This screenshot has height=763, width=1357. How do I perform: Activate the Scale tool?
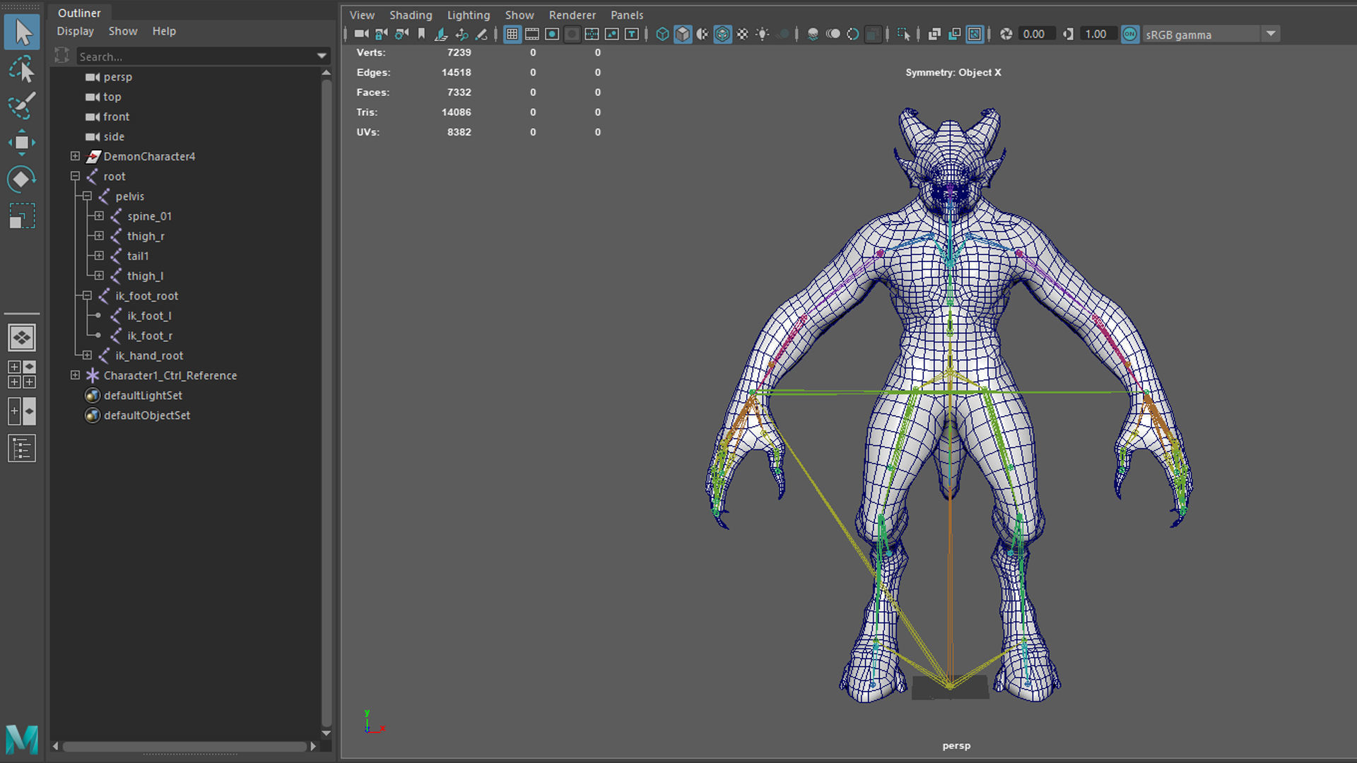(x=22, y=215)
